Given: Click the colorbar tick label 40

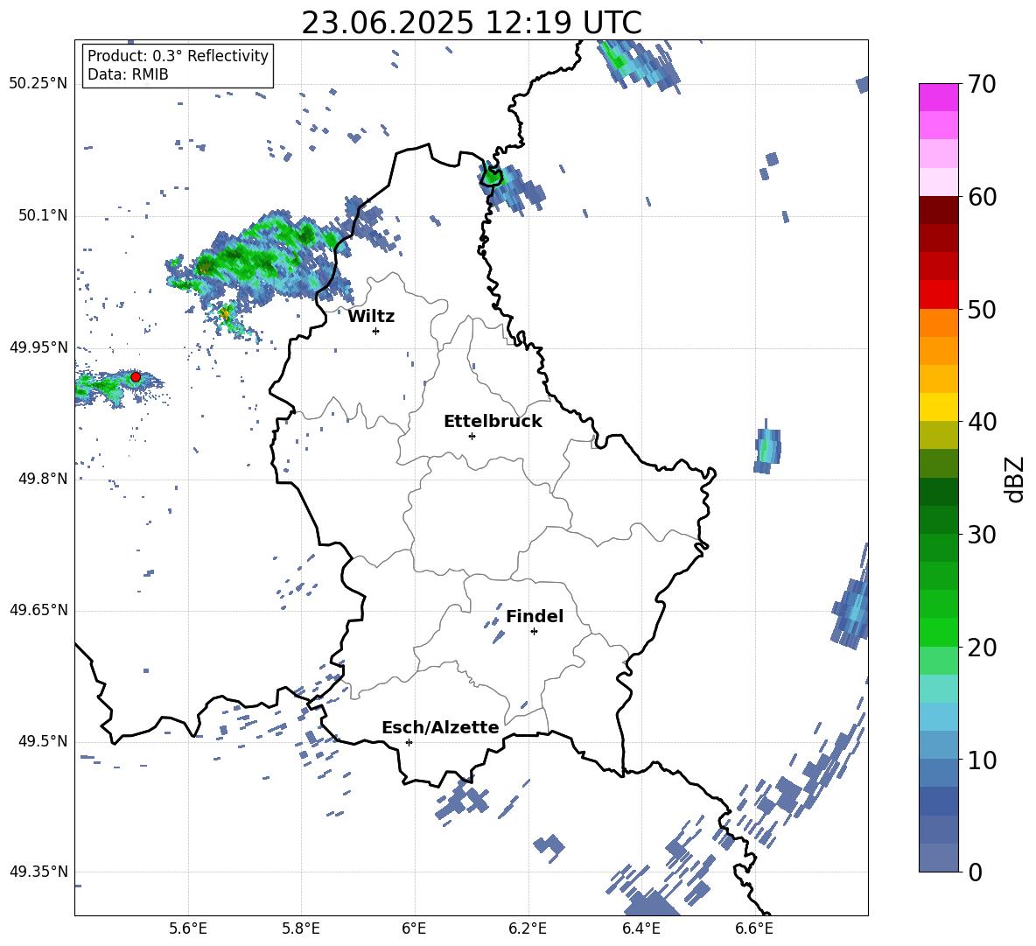Looking at the screenshot, I should pyautogui.click(x=982, y=422).
